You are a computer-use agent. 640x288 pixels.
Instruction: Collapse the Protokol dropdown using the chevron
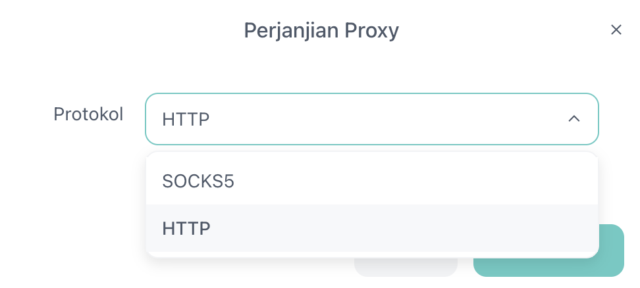[x=573, y=118]
